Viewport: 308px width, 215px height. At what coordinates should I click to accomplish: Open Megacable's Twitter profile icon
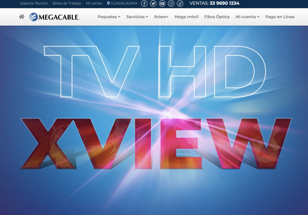[x=152, y=4]
